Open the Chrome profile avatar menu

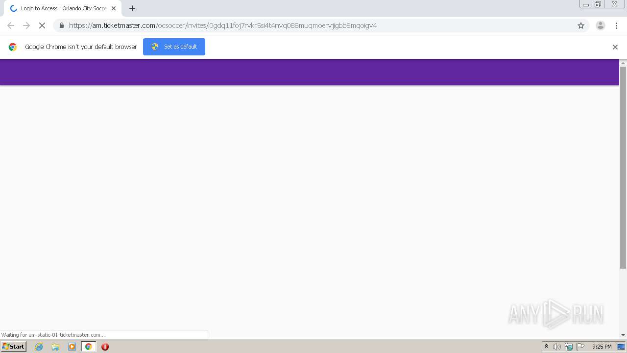click(x=600, y=25)
